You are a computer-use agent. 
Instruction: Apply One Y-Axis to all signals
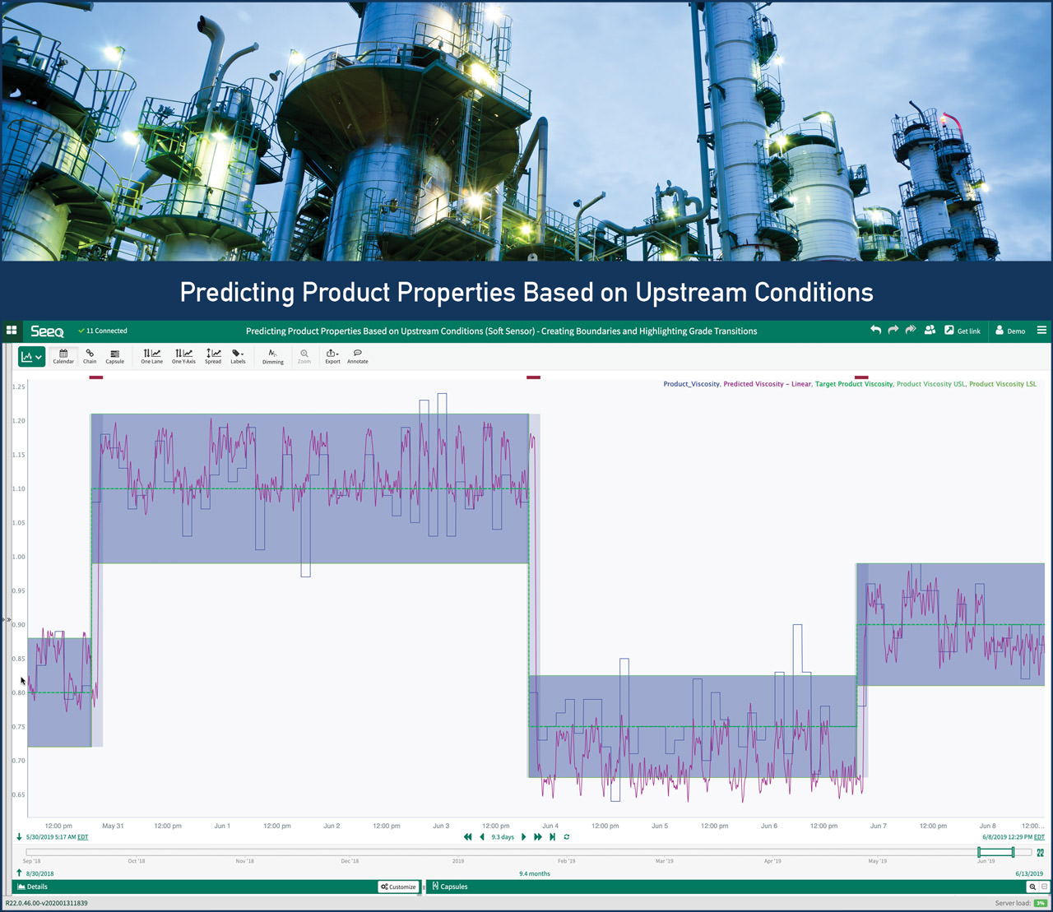(x=183, y=357)
